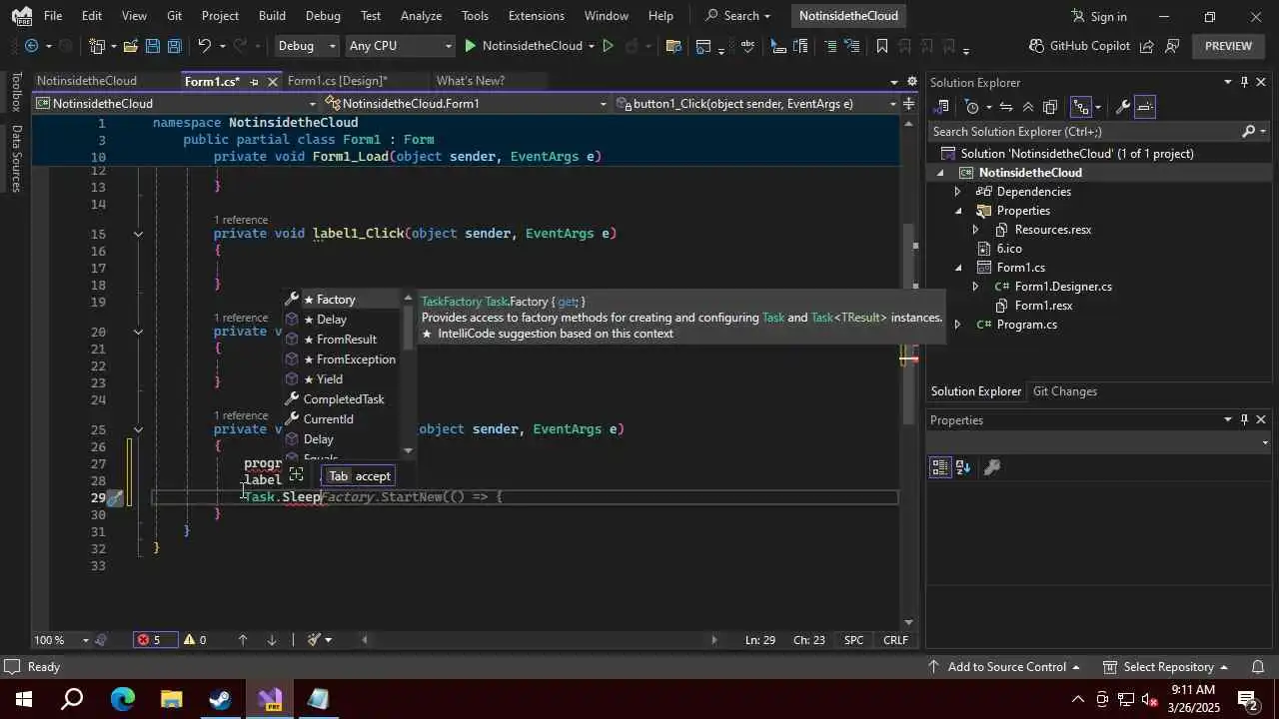Image resolution: width=1279 pixels, height=719 pixels.
Task: Toggle Categorized view in the Properties panel
Action: pyautogui.click(x=940, y=467)
